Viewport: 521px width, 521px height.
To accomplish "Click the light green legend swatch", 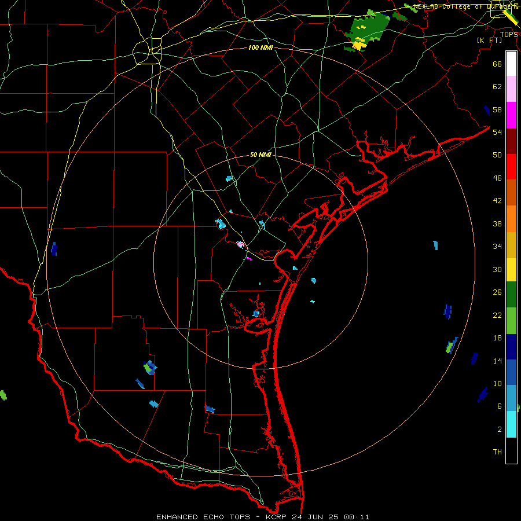I will (x=511, y=321).
